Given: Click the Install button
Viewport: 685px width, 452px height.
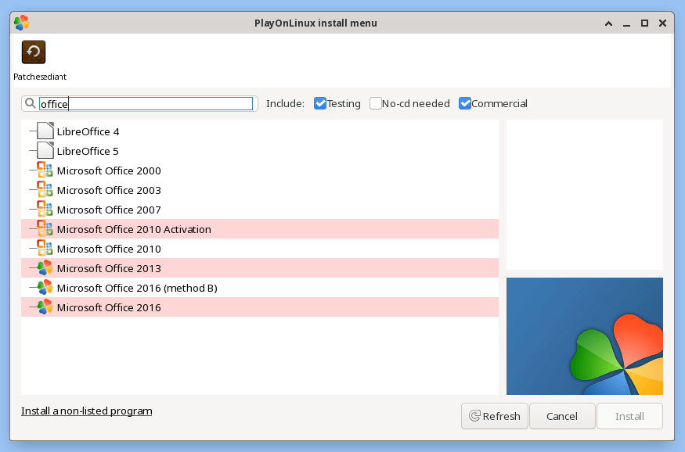Looking at the screenshot, I should pyautogui.click(x=629, y=416).
